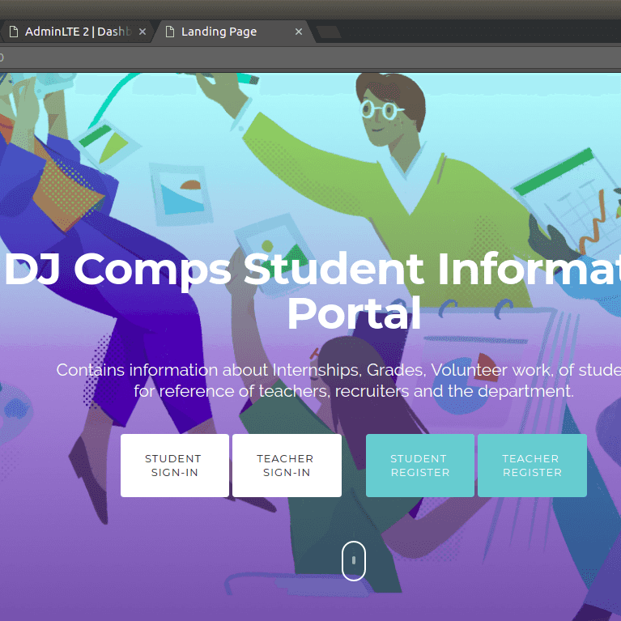Close the Landing Page tab
621x621 pixels.
point(299,32)
